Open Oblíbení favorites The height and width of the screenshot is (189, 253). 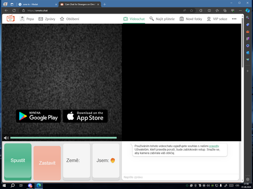pyautogui.click(x=69, y=19)
